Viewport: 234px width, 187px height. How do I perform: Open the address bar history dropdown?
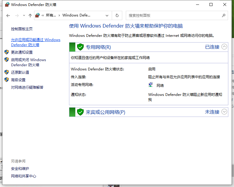tap(107, 16)
